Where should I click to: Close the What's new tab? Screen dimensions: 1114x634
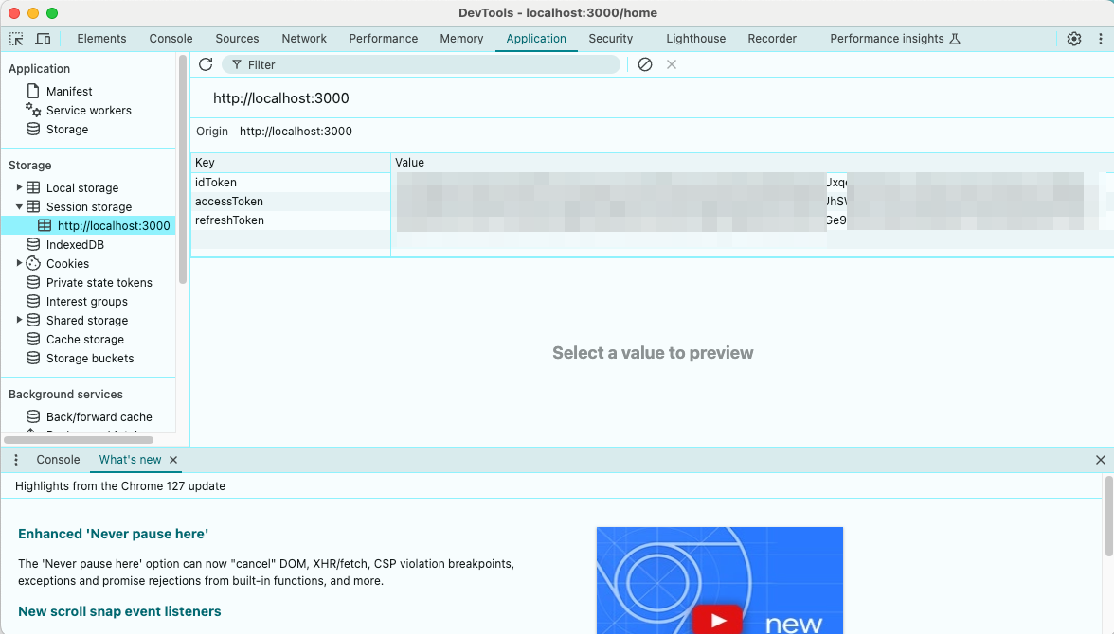pyautogui.click(x=173, y=460)
